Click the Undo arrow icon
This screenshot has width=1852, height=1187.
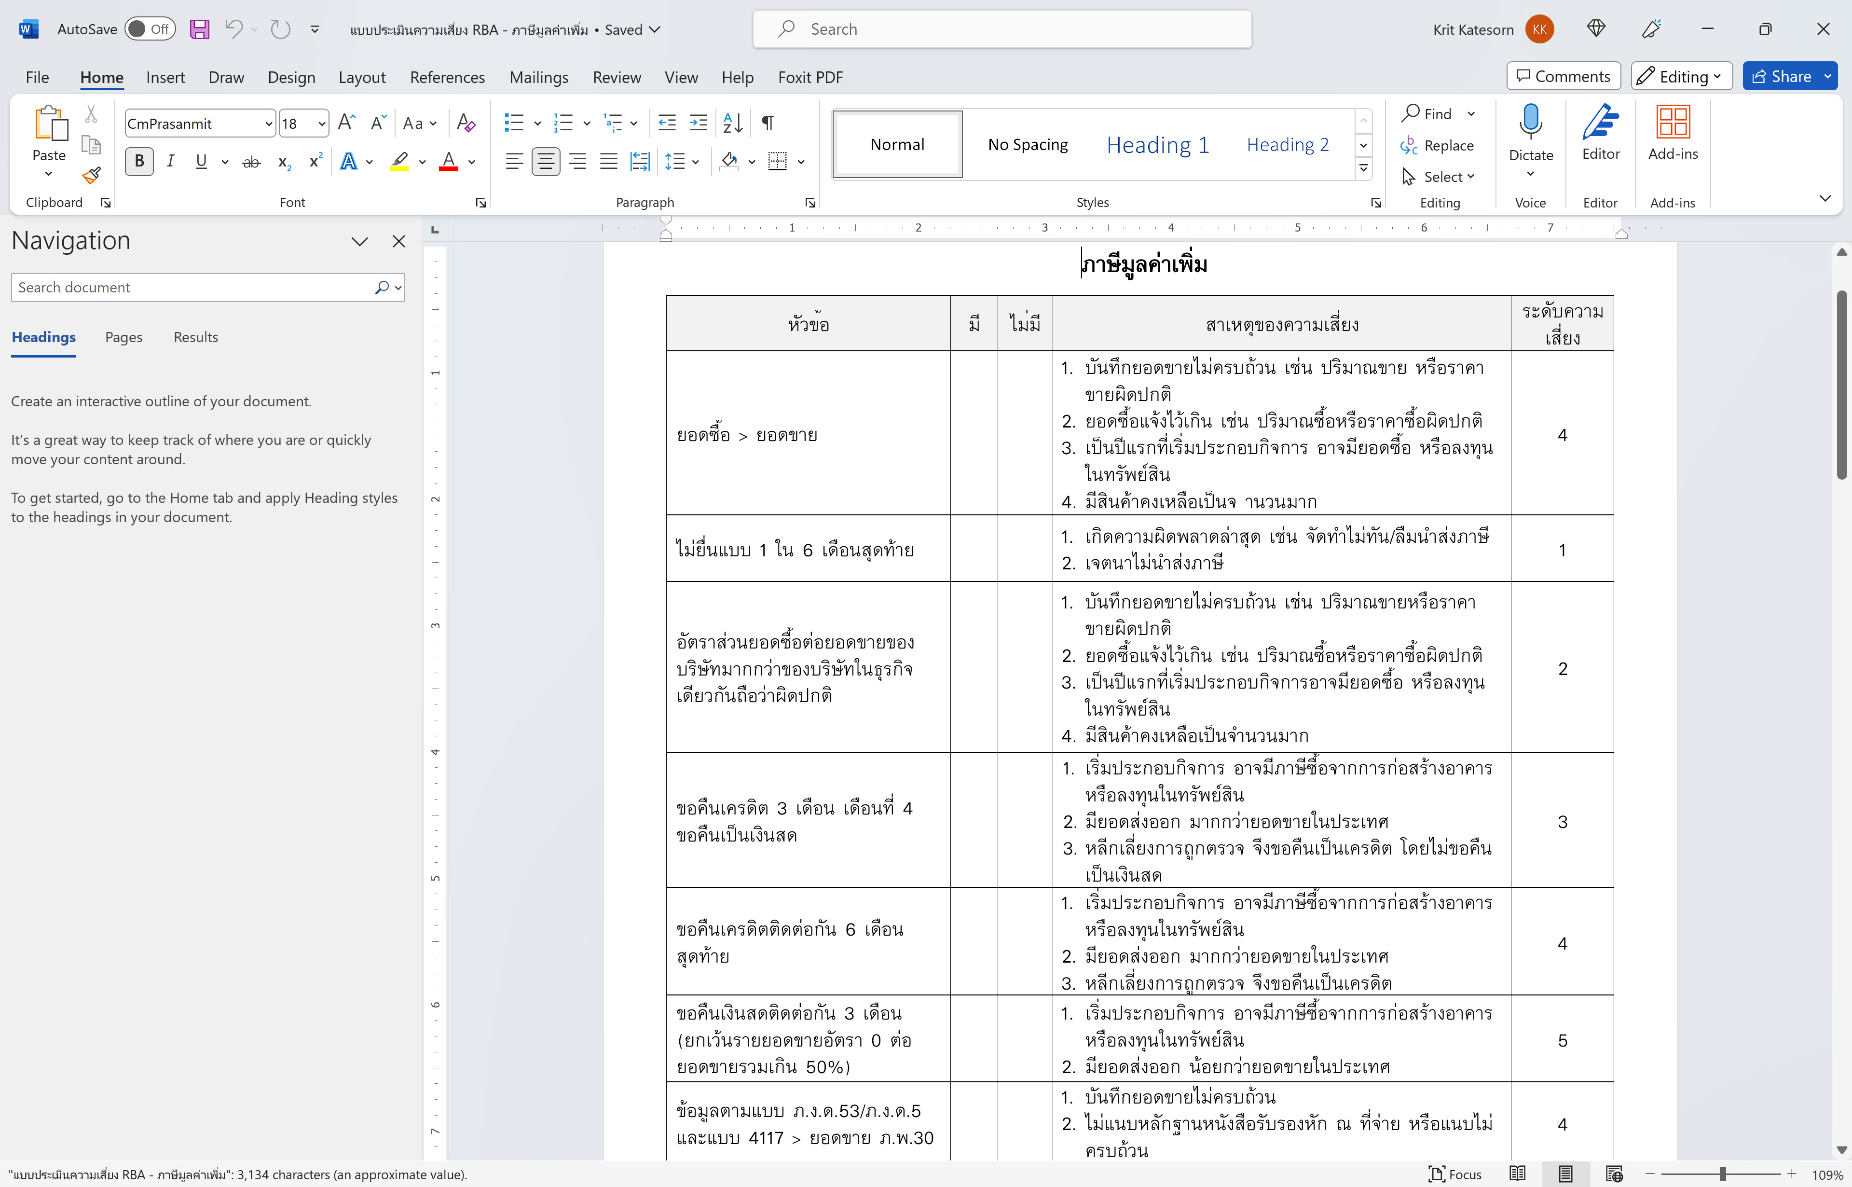tap(233, 29)
